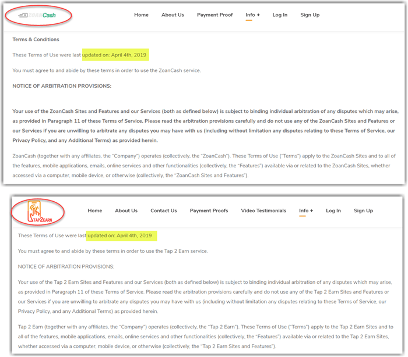Expand the Info + menu on Tap2Earn
Viewport: 408px width, 357px height.
pos(306,210)
